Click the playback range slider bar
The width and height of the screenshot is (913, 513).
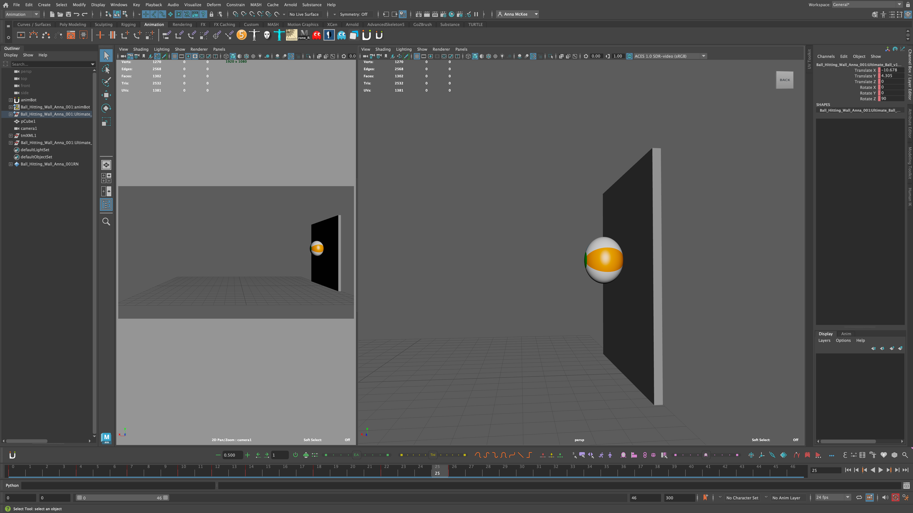click(x=122, y=498)
